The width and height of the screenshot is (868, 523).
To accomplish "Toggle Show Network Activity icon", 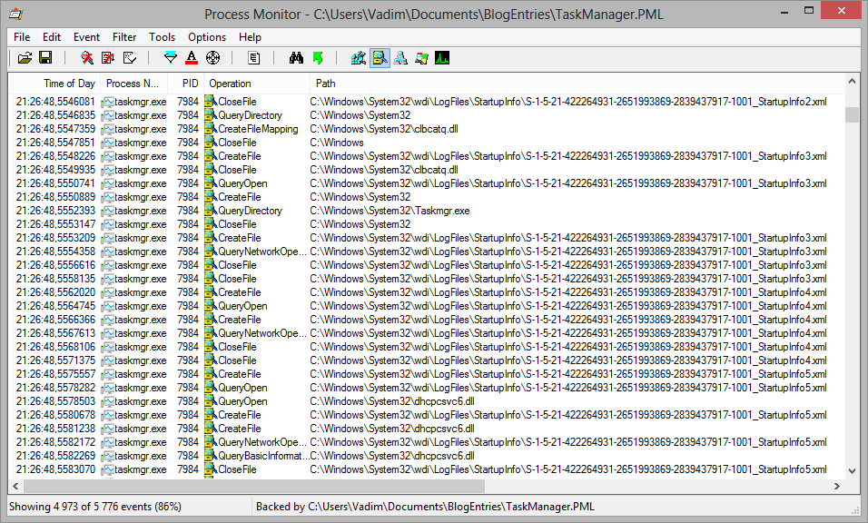I will [x=400, y=57].
